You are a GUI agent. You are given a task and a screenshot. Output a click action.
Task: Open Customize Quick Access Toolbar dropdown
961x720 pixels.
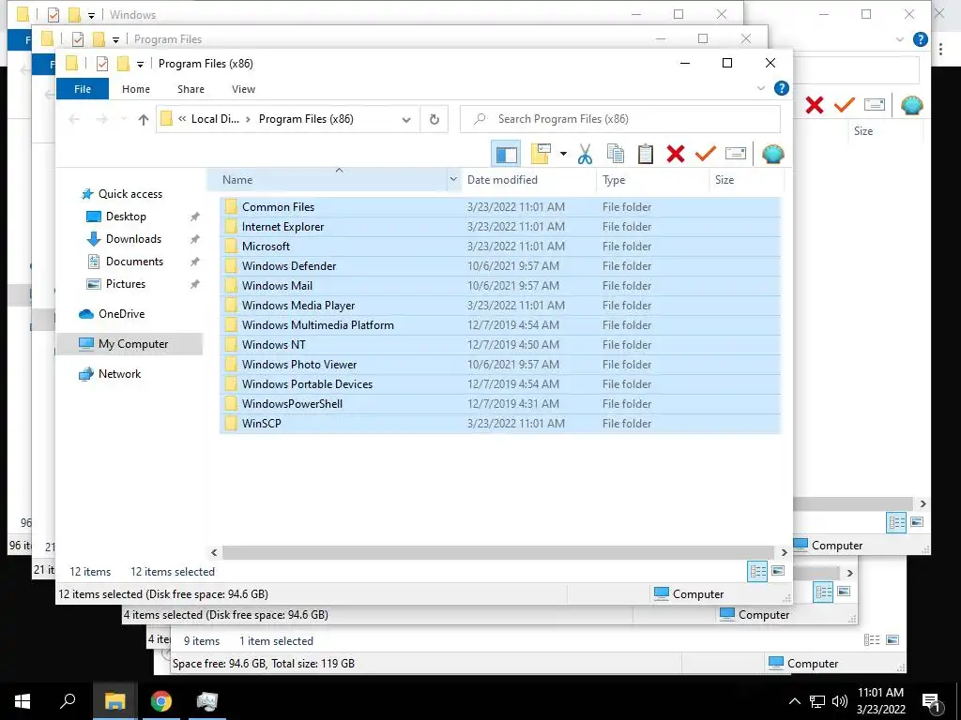140,64
